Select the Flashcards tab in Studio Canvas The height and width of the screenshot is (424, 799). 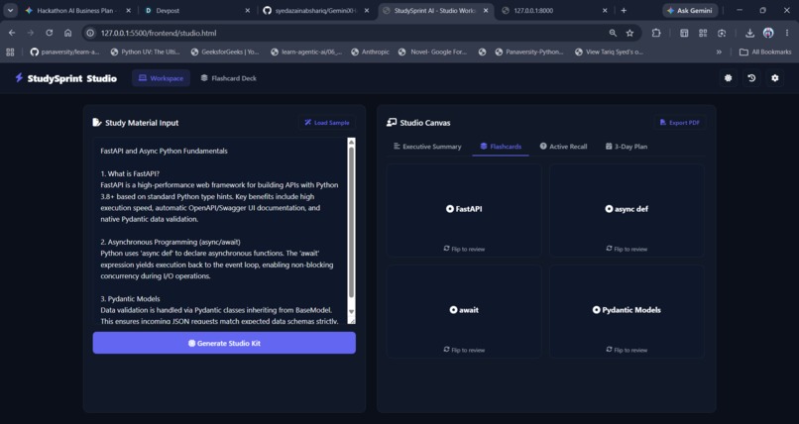click(x=501, y=146)
